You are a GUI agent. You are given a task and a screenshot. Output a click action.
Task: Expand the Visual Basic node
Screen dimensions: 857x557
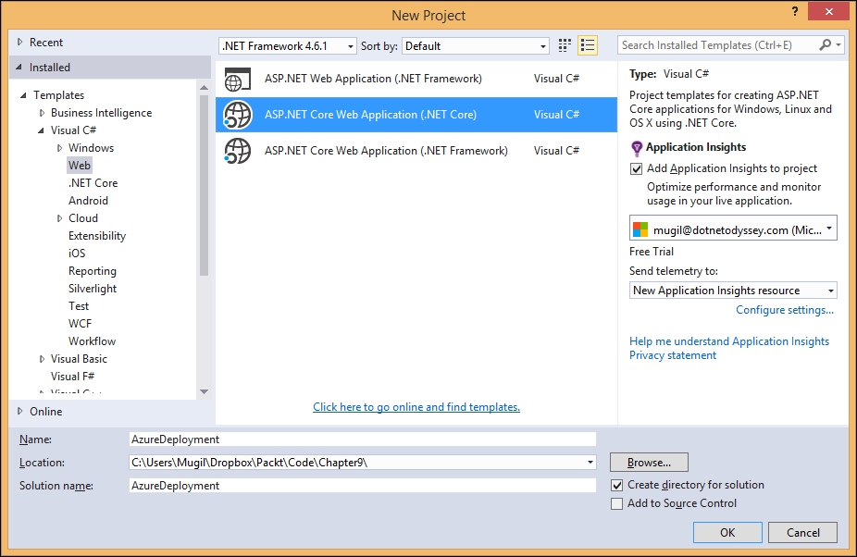pyautogui.click(x=42, y=359)
